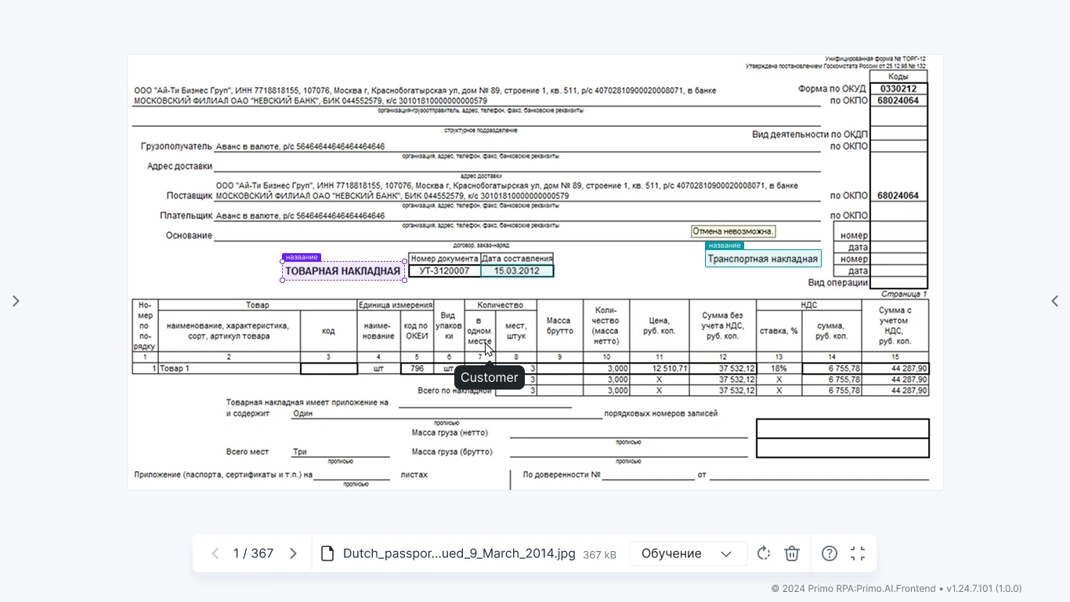Expand the left side panel chevron
This screenshot has width=1070, height=602.
coord(16,301)
